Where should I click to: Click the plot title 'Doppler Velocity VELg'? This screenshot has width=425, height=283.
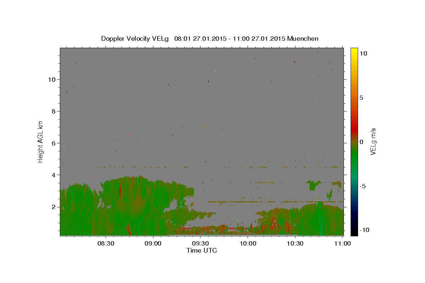click(x=135, y=39)
